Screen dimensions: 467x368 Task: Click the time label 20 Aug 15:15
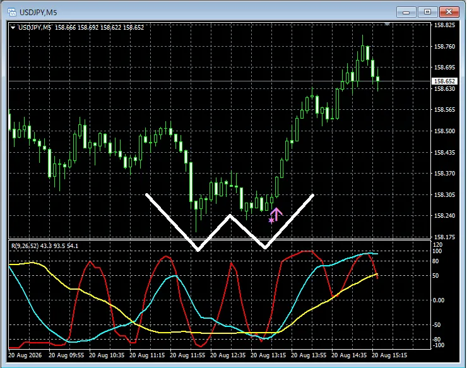click(x=389, y=355)
